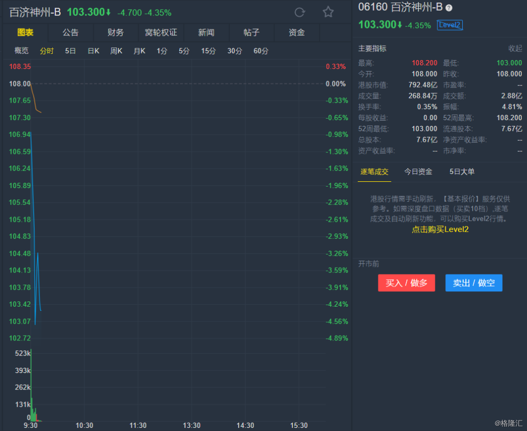The image size is (527, 431).
Task: Click the 最低 value 103.000
Action: [509, 63]
